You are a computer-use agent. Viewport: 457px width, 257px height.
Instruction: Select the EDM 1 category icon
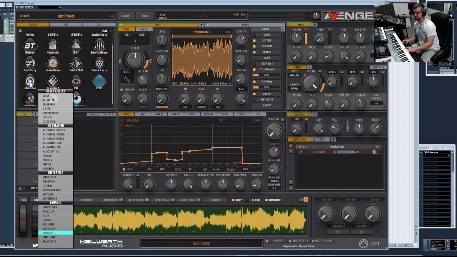coord(76,46)
